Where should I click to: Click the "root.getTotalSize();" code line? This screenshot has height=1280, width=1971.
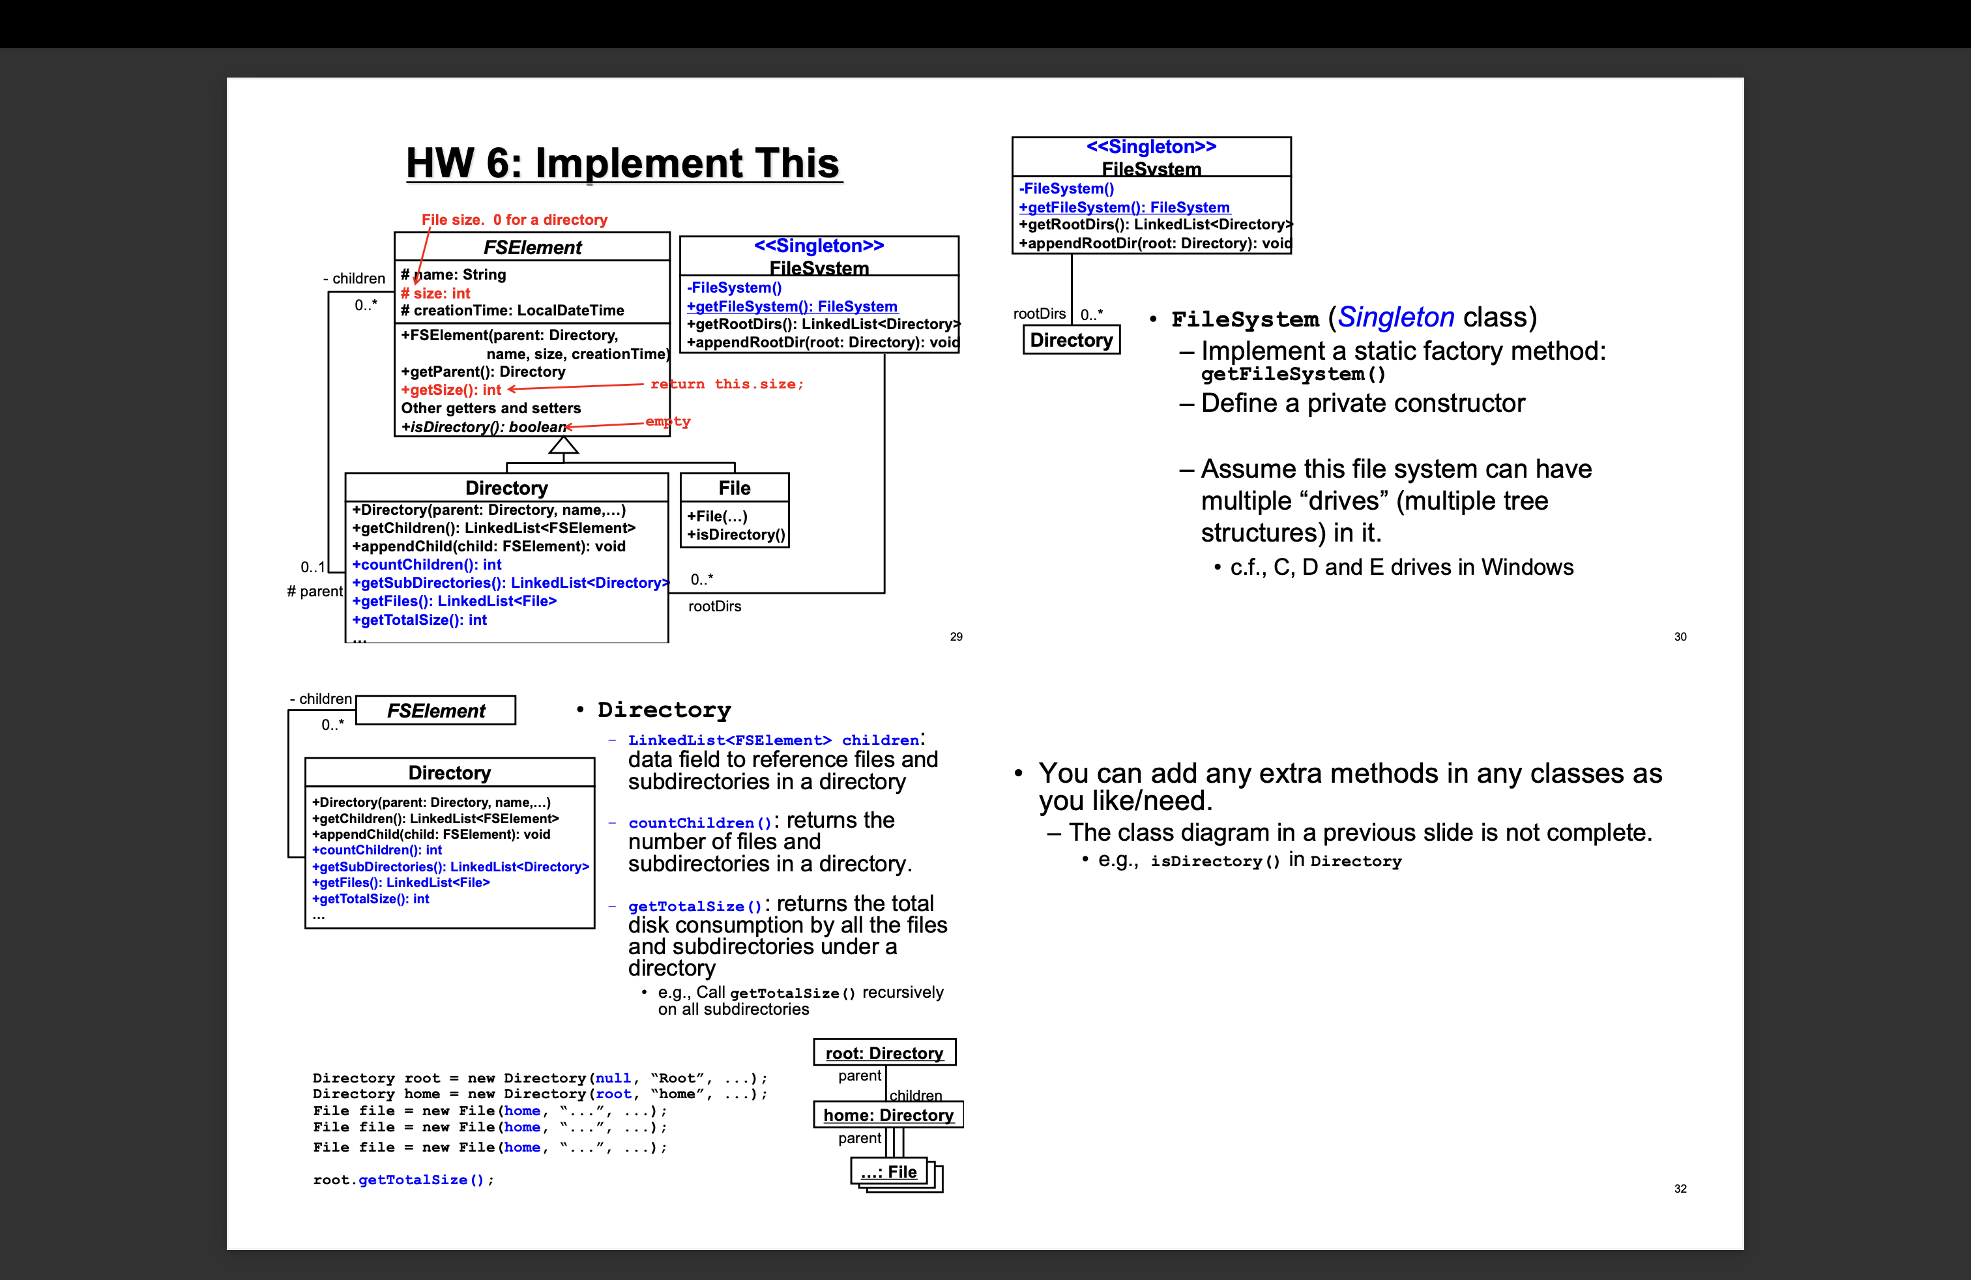(x=403, y=1180)
